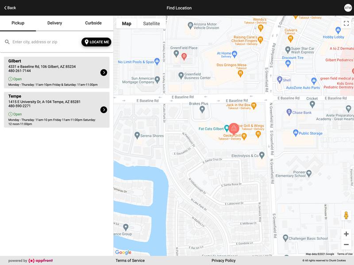Open Gilbert location with its arrow
The image size is (354, 265).
click(104, 72)
